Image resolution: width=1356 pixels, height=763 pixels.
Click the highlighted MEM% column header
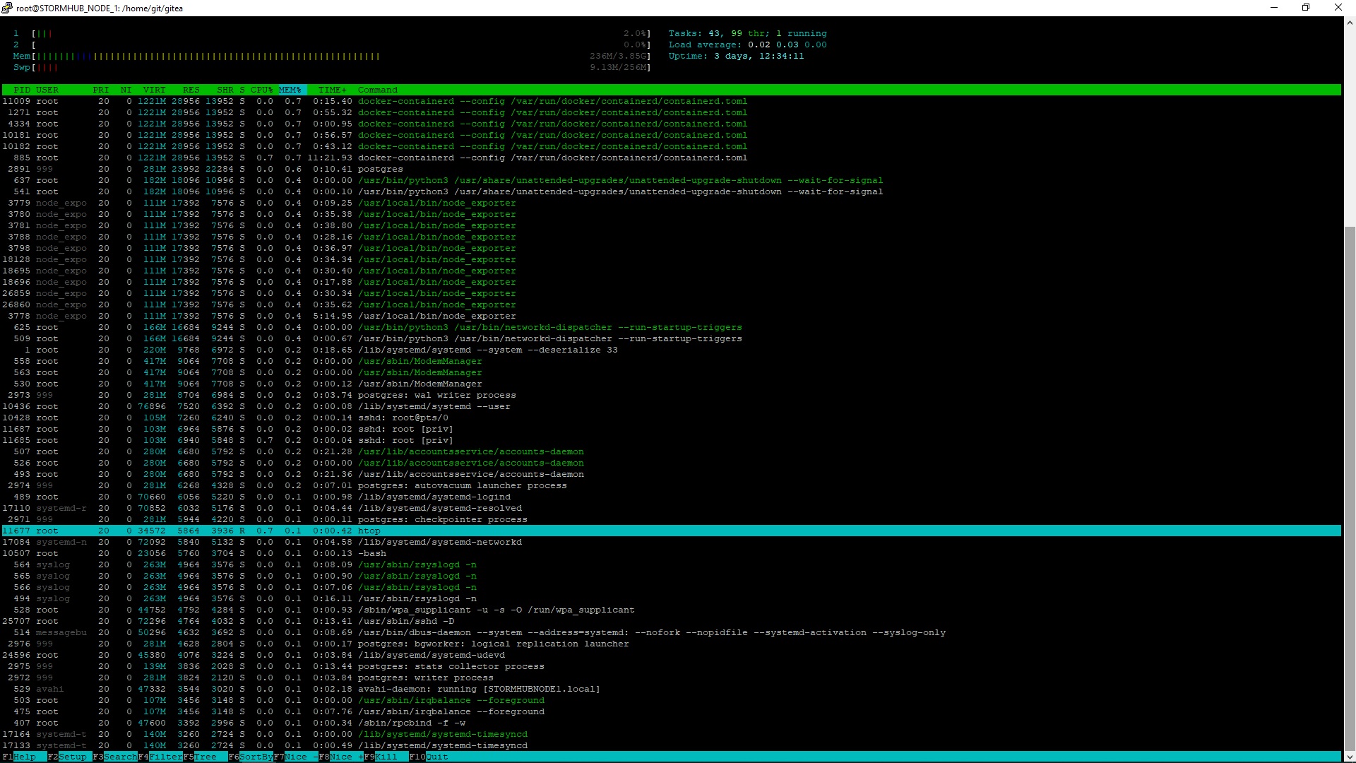pos(290,90)
